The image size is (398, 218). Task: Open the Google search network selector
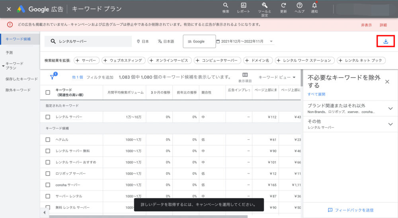point(199,41)
